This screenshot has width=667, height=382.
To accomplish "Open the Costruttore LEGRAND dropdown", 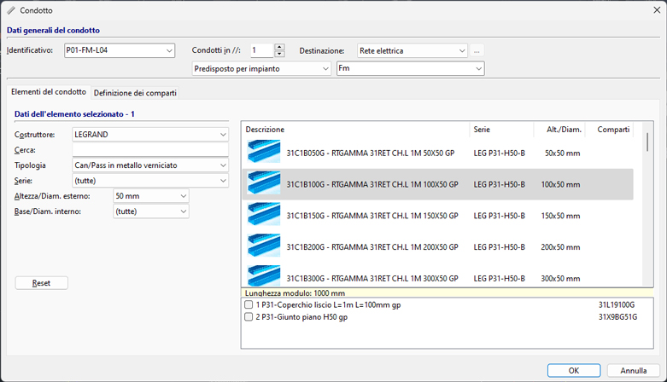I will [223, 135].
